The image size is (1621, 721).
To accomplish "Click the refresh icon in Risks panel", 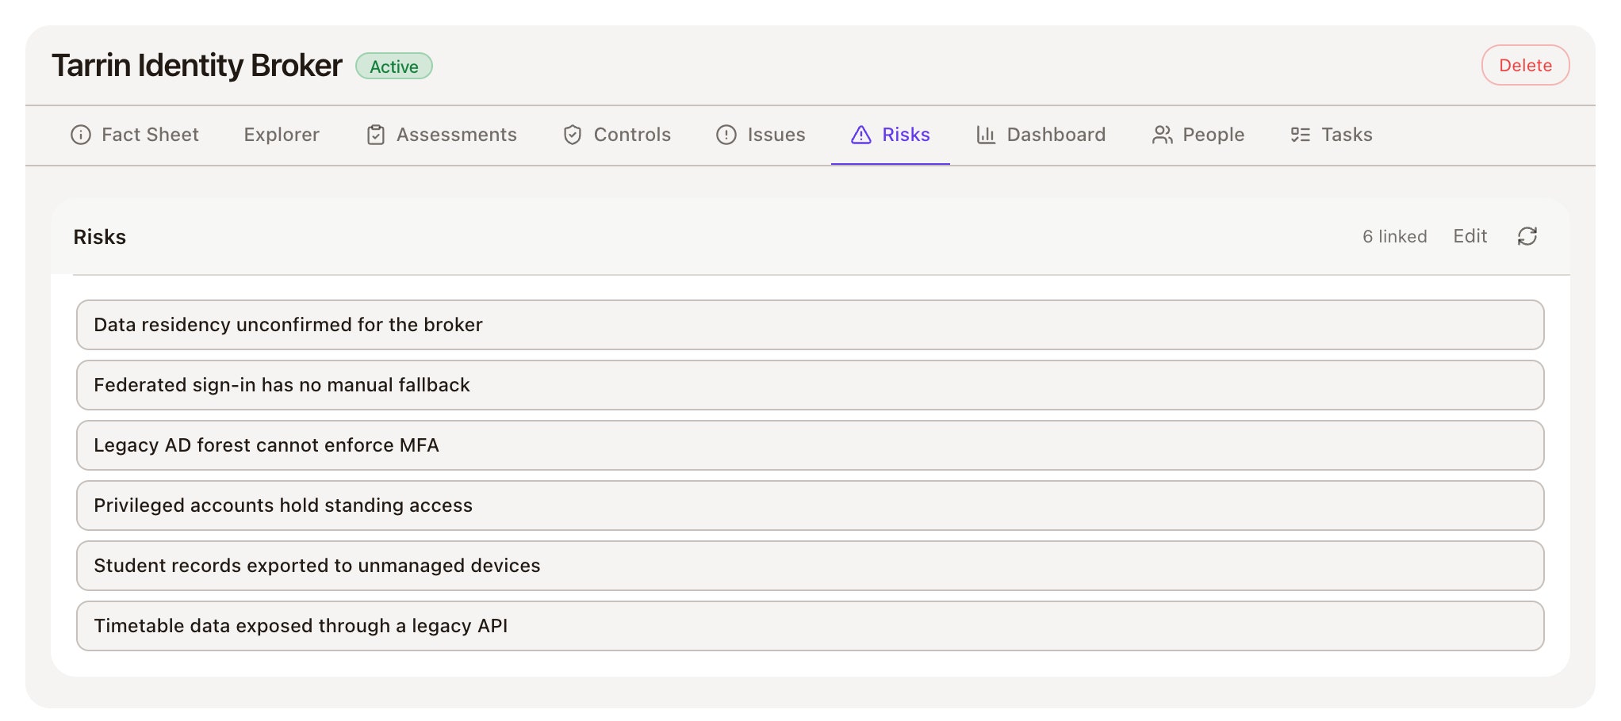I will point(1527,236).
